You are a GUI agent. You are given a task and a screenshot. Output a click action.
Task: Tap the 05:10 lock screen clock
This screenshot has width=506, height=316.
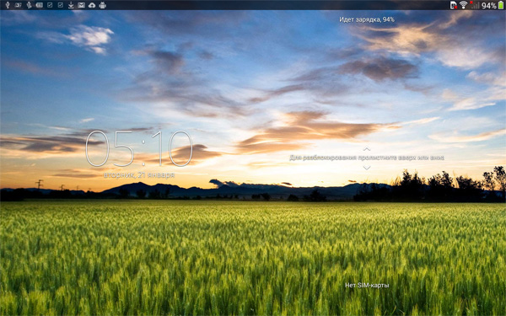pyautogui.click(x=139, y=148)
